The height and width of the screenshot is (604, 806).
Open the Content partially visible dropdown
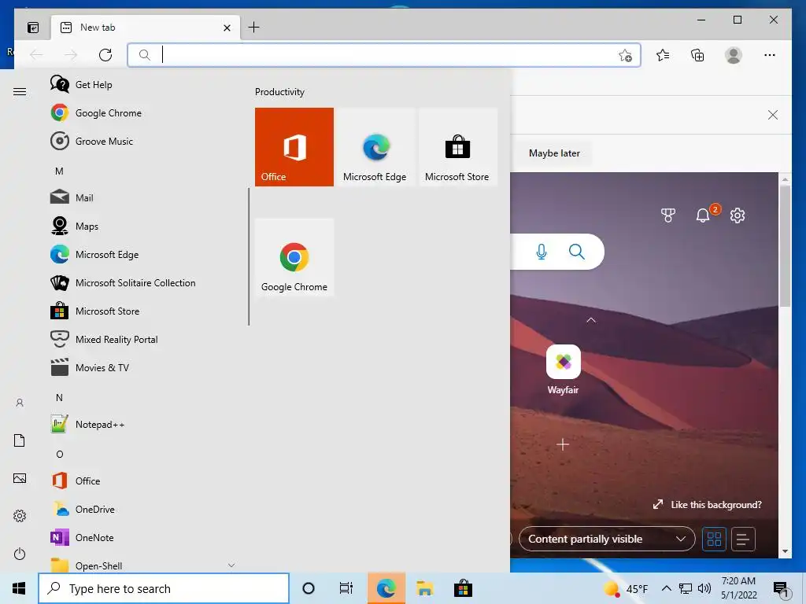pos(607,540)
